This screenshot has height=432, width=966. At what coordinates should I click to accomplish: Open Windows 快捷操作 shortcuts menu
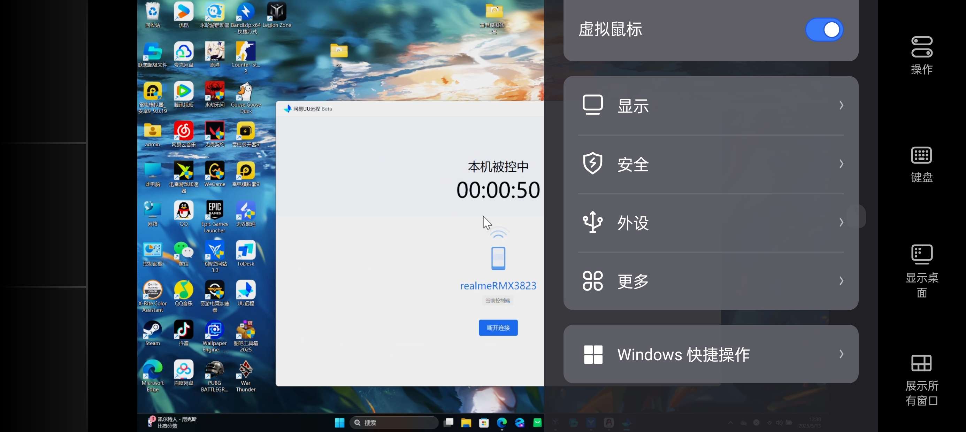coord(711,354)
